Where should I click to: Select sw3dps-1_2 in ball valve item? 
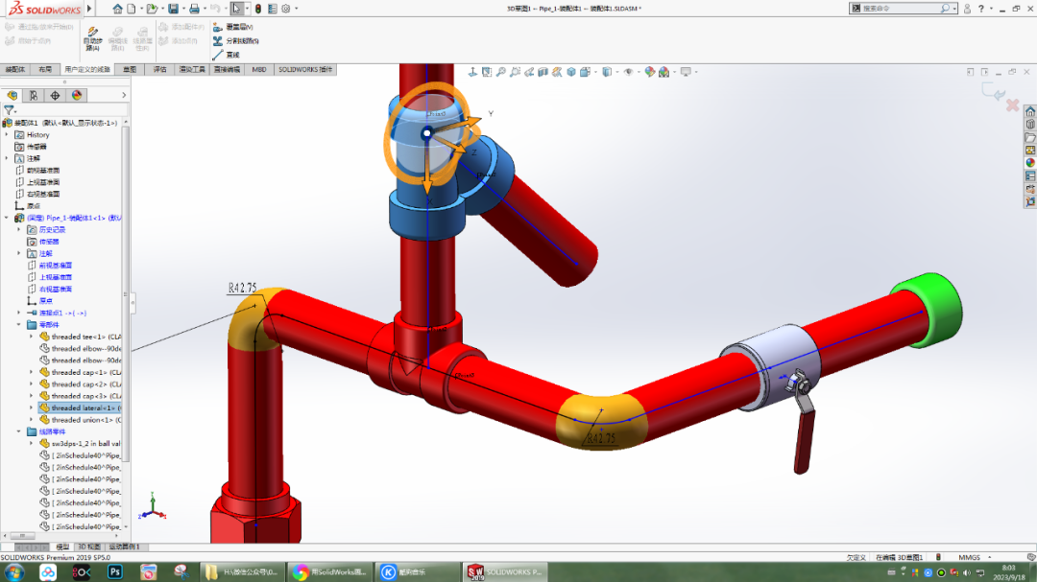[x=80, y=444]
